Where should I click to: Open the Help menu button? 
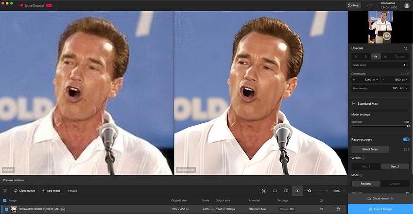pyautogui.click(x=353, y=5)
